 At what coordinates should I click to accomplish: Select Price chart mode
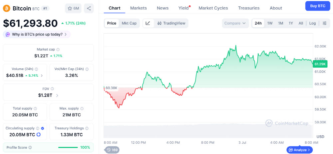tap(112, 23)
